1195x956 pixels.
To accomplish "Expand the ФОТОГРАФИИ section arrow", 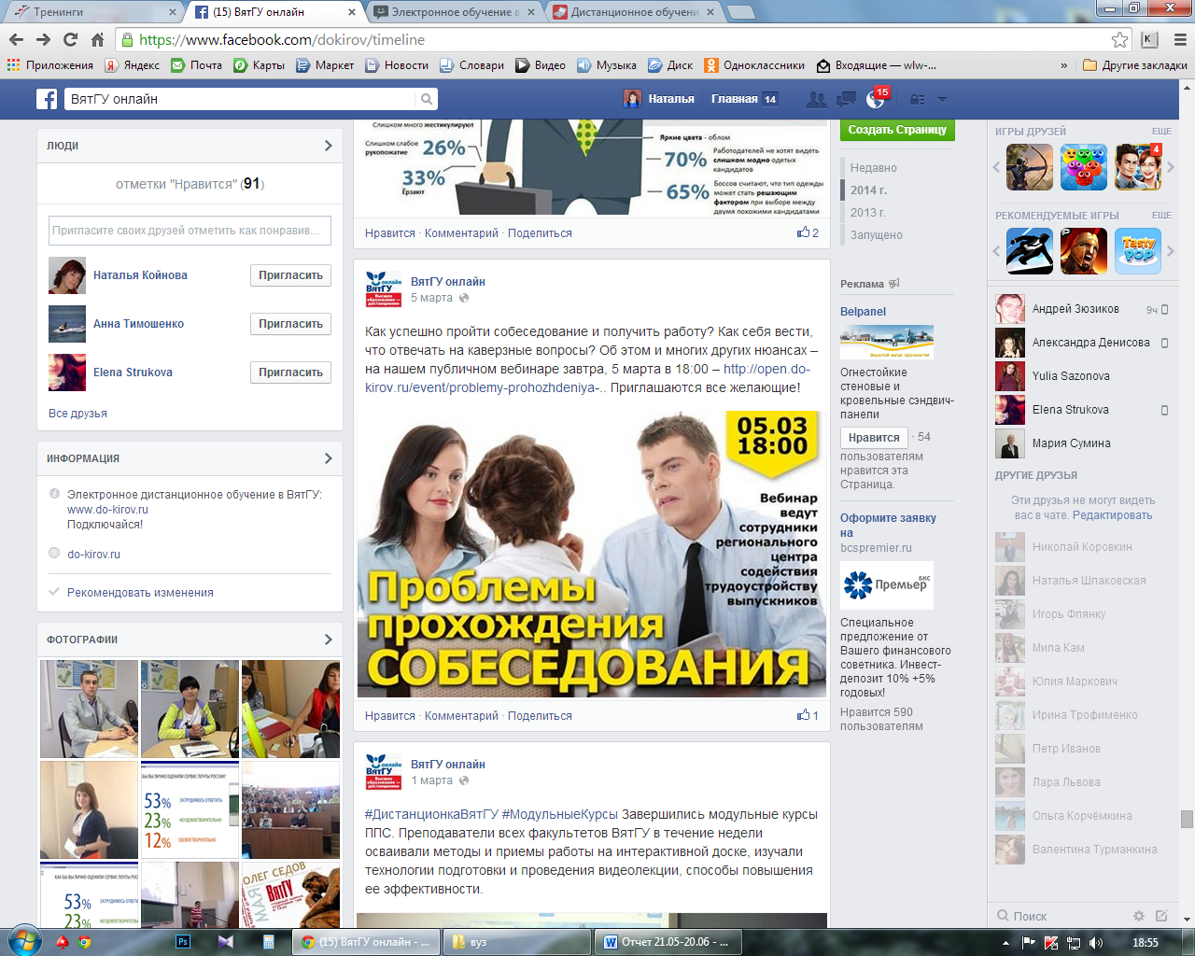I will (x=328, y=640).
